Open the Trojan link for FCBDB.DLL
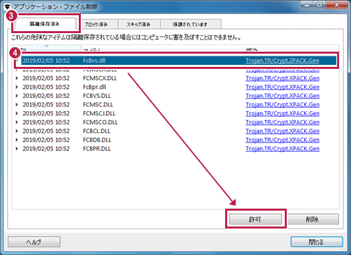This screenshot has width=351, height=255. 282,140
